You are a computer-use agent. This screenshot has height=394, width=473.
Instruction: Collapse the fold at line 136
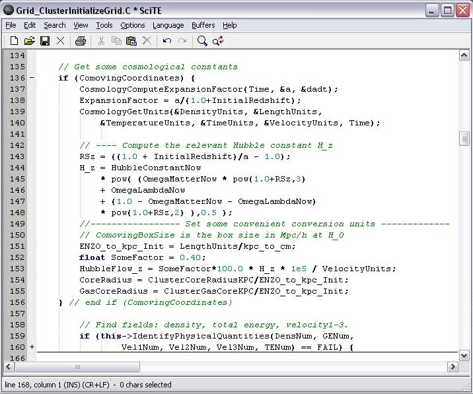pos(32,78)
